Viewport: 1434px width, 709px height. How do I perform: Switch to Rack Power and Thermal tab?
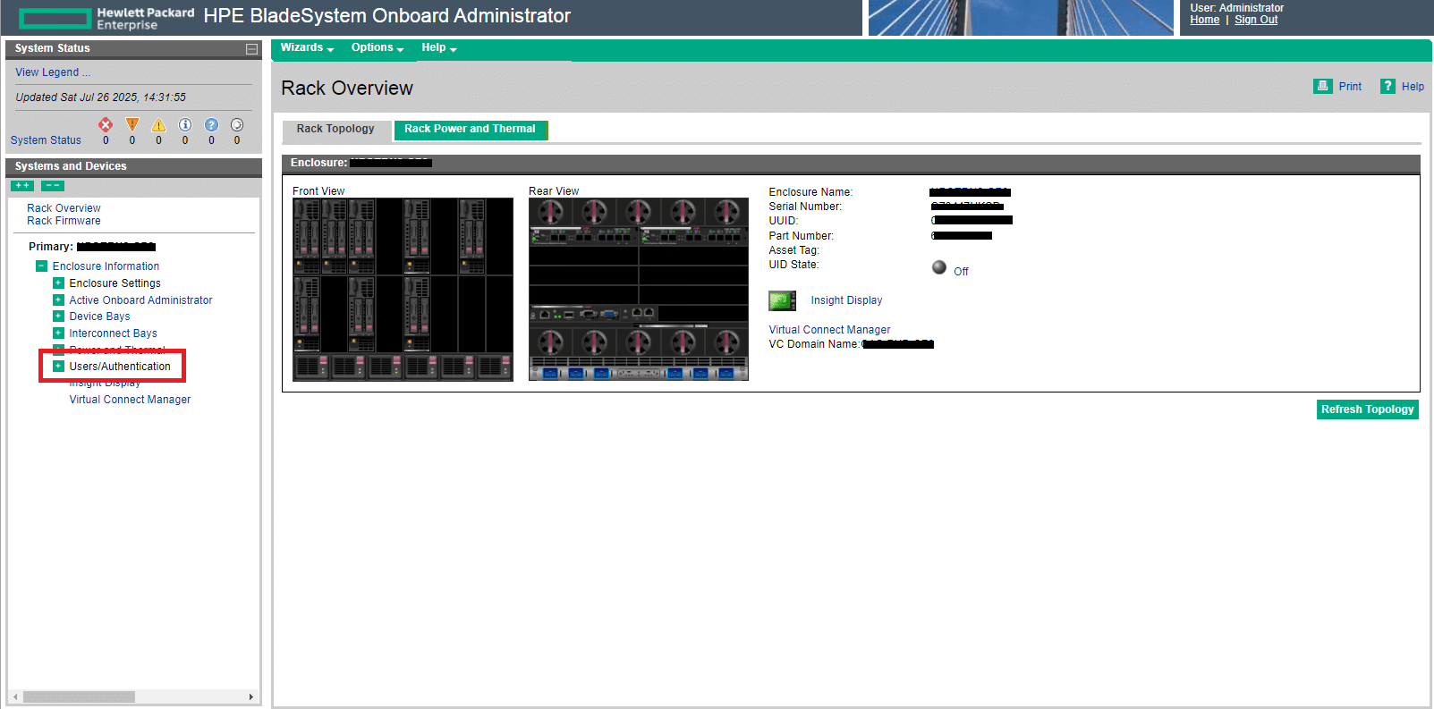(x=471, y=130)
